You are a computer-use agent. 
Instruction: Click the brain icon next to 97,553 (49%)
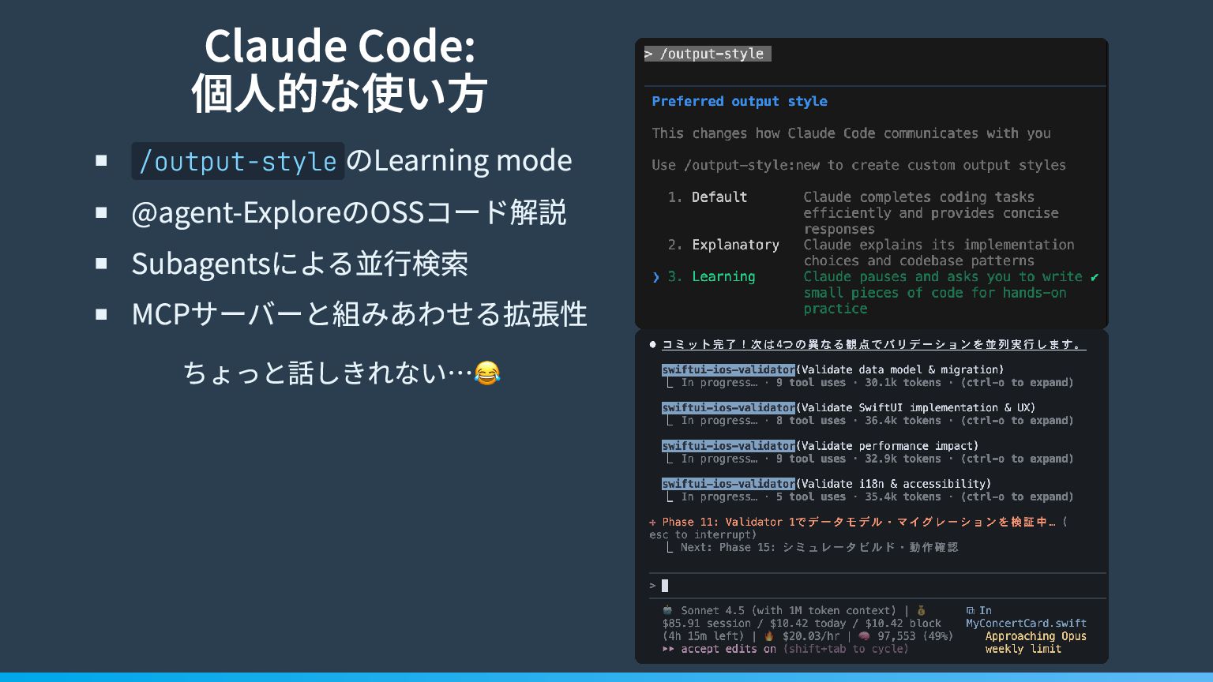pos(864,635)
